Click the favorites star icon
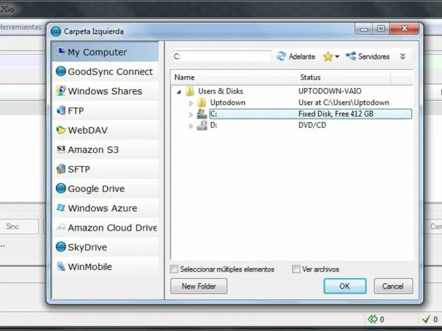This screenshot has width=442, height=331. tap(328, 56)
